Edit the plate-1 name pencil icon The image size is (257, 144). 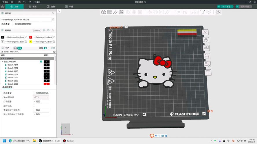coord(126,27)
